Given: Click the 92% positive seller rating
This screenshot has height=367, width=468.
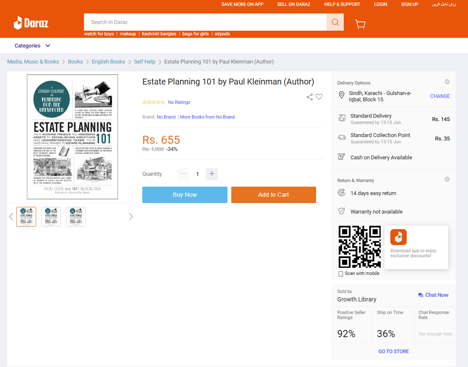Looking at the screenshot, I should [x=346, y=334].
